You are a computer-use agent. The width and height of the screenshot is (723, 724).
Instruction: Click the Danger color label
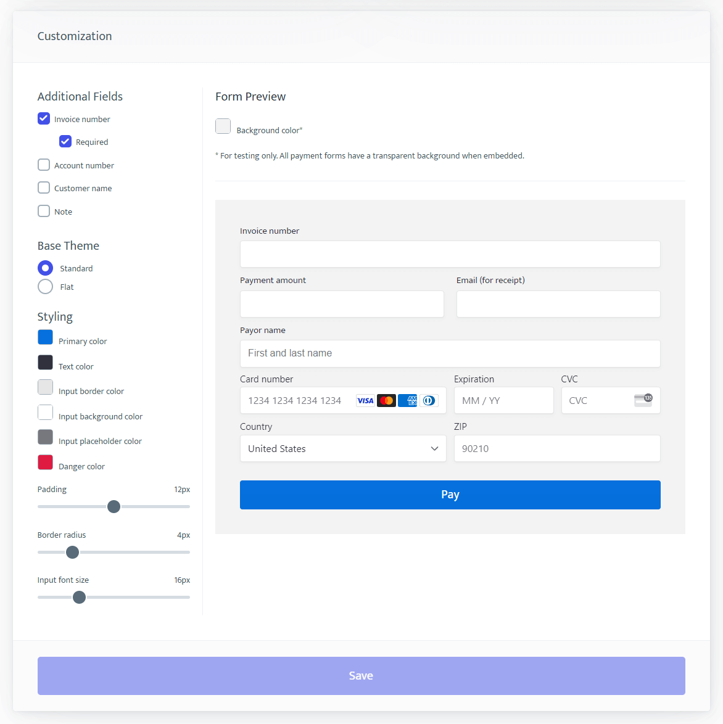pyautogui.click(x=82, y=466)
